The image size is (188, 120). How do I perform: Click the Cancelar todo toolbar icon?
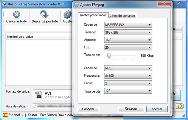click(x=17, y=15)
